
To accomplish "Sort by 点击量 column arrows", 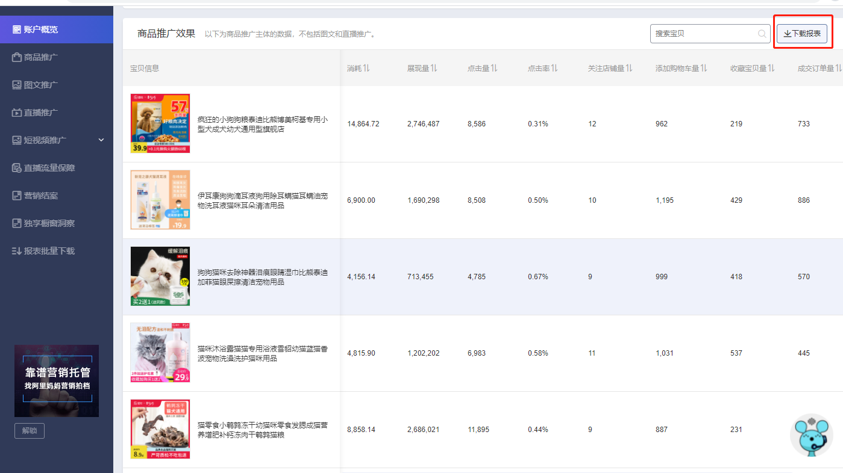I will pos(494,69).
